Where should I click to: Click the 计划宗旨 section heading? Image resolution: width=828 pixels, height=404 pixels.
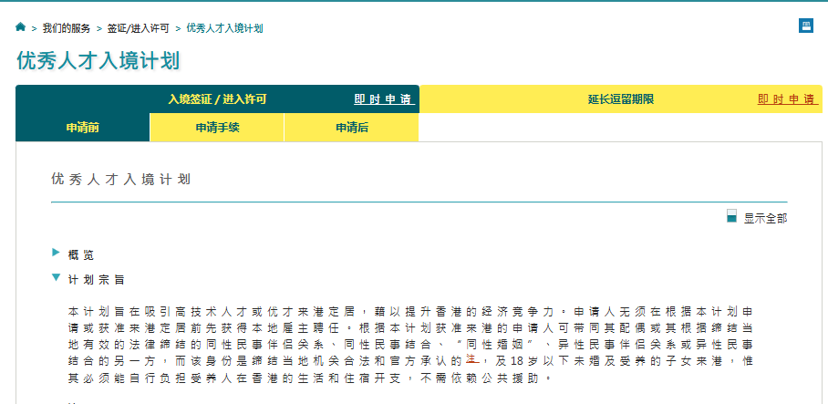pyautogui.click(x=96, y=280)
